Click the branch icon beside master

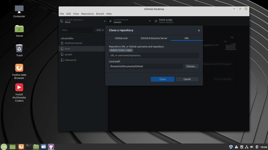pos(111,21)
